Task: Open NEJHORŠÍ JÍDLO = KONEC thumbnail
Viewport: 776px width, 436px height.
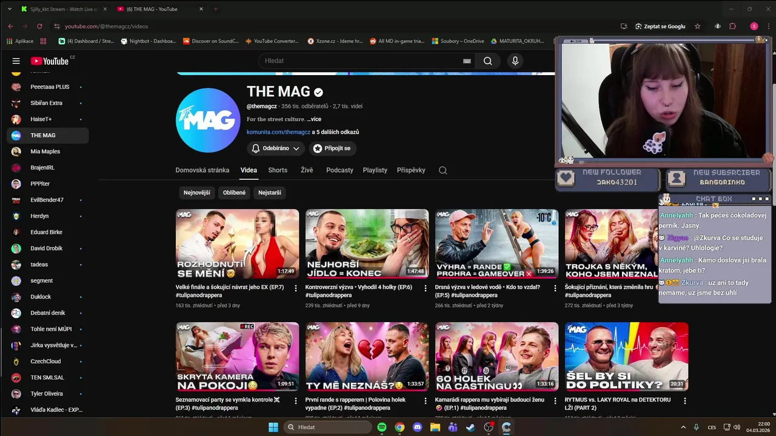Action: click(x=367, y=243)
